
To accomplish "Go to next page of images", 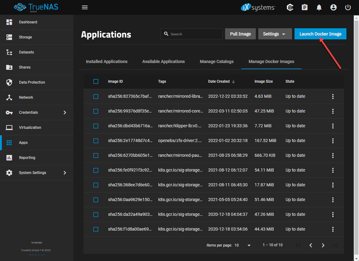I will [x=323, y=245].
